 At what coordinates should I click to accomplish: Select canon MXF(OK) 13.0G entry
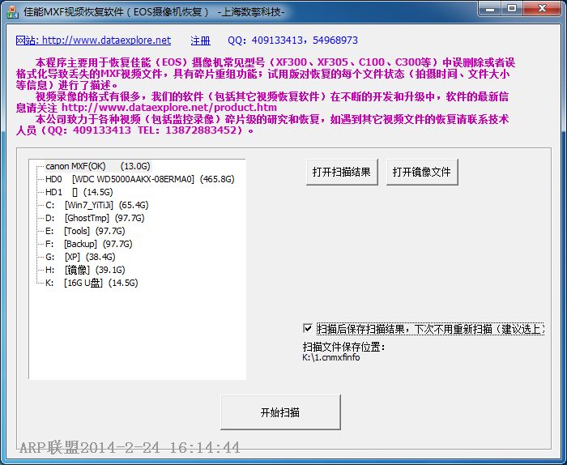[x=98, y=166]
